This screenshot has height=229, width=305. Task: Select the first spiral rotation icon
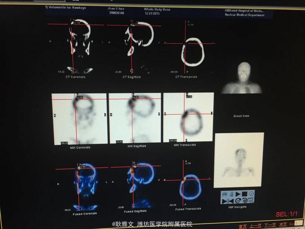[238, 201]
